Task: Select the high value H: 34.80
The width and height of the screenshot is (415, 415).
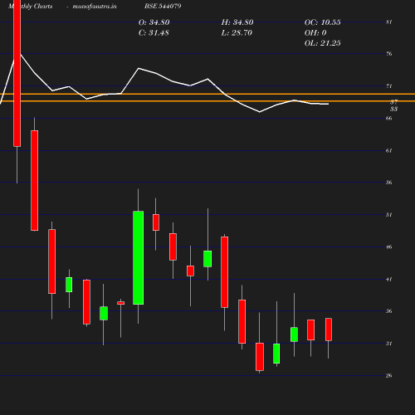Action: [x=237, y=22]
